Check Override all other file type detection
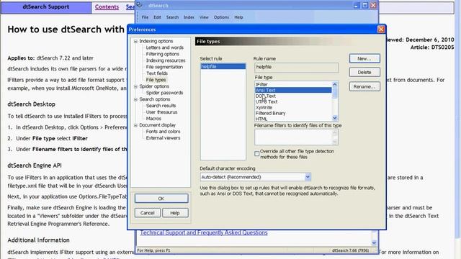 [x=256, y=153]
